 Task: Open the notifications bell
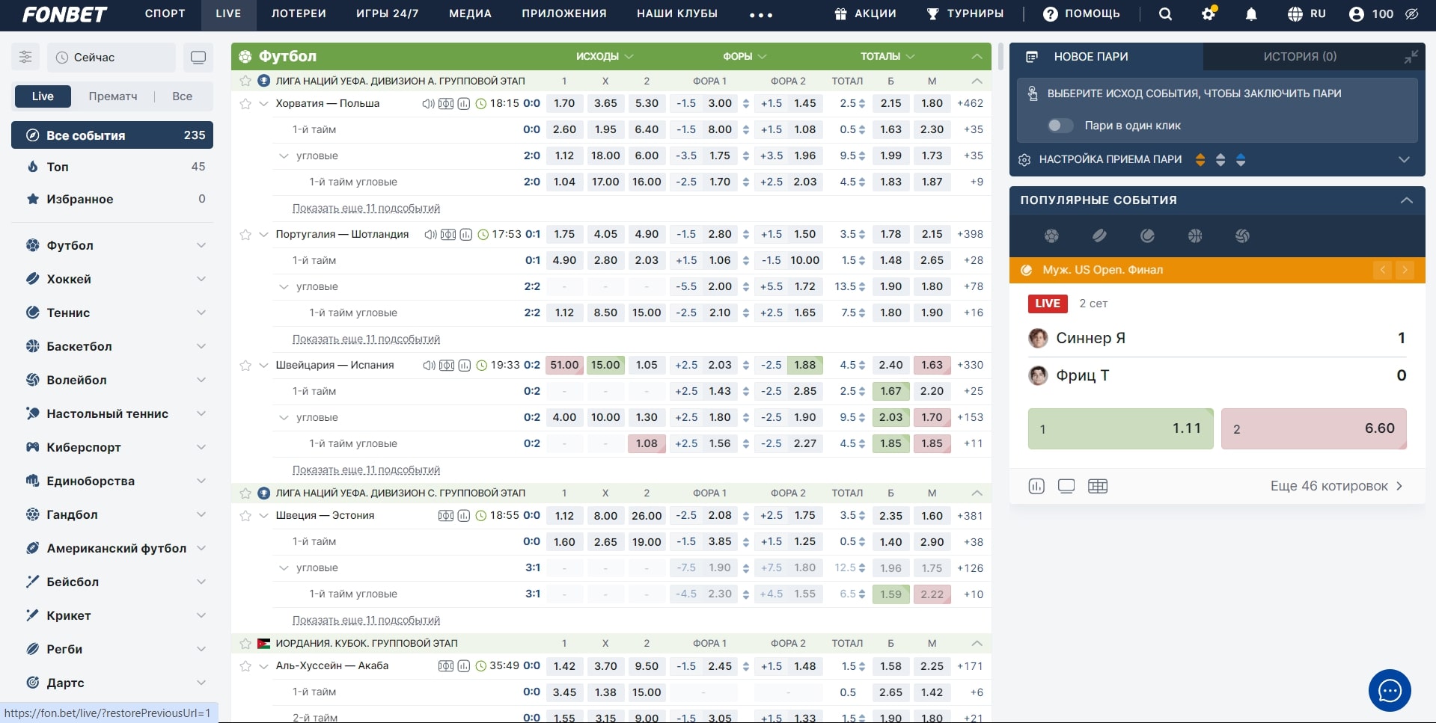pyautogui.click(x=1251, y=14)
